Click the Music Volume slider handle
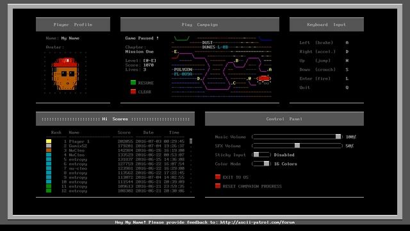This screenshot has height=231, width=410. 338,137
